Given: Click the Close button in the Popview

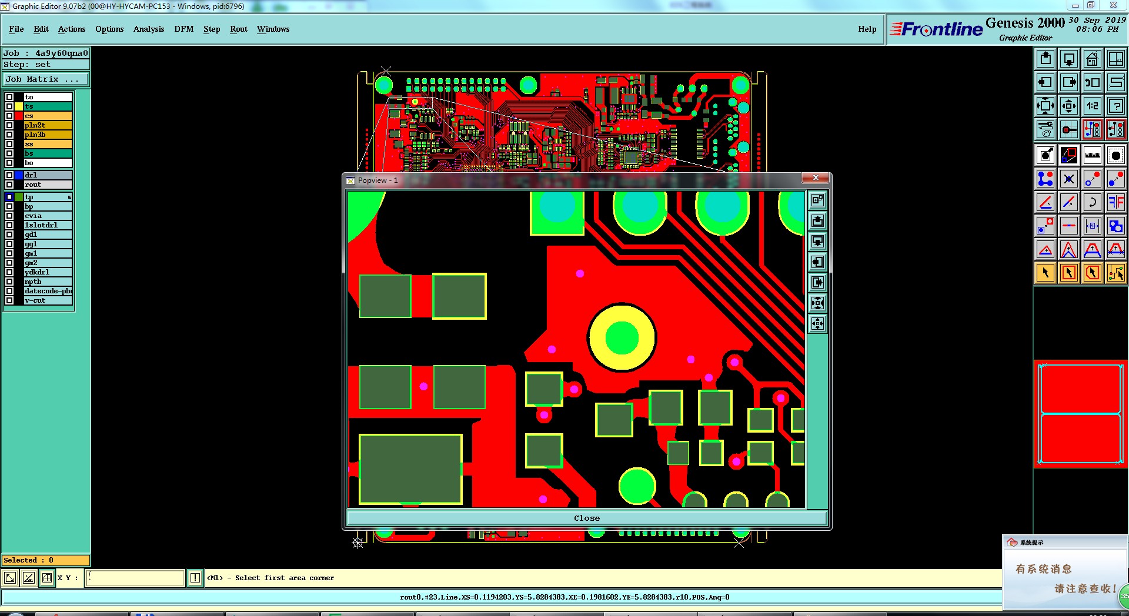Looking at the screenshot, I should 587,518.
